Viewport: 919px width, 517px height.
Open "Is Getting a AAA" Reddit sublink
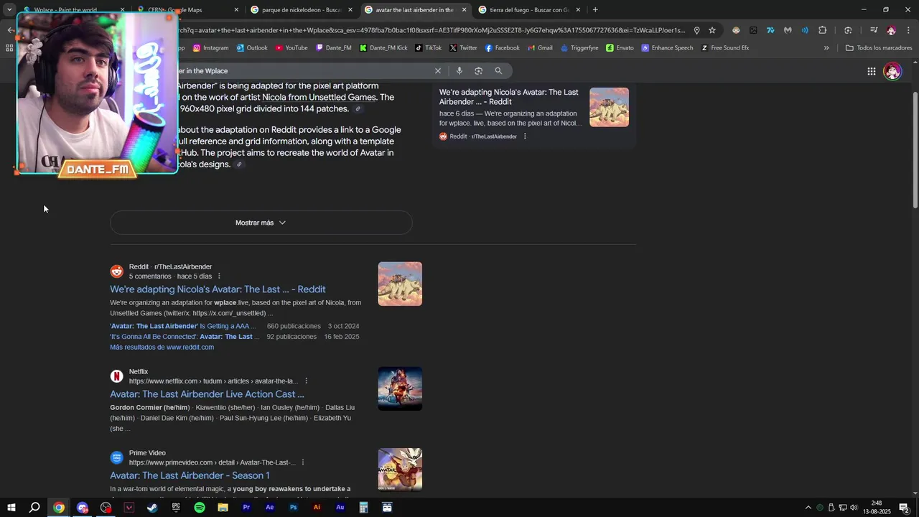(x=182, y=326)
